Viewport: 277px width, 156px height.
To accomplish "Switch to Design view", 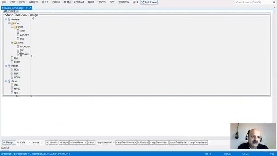I will pos(9,143).
